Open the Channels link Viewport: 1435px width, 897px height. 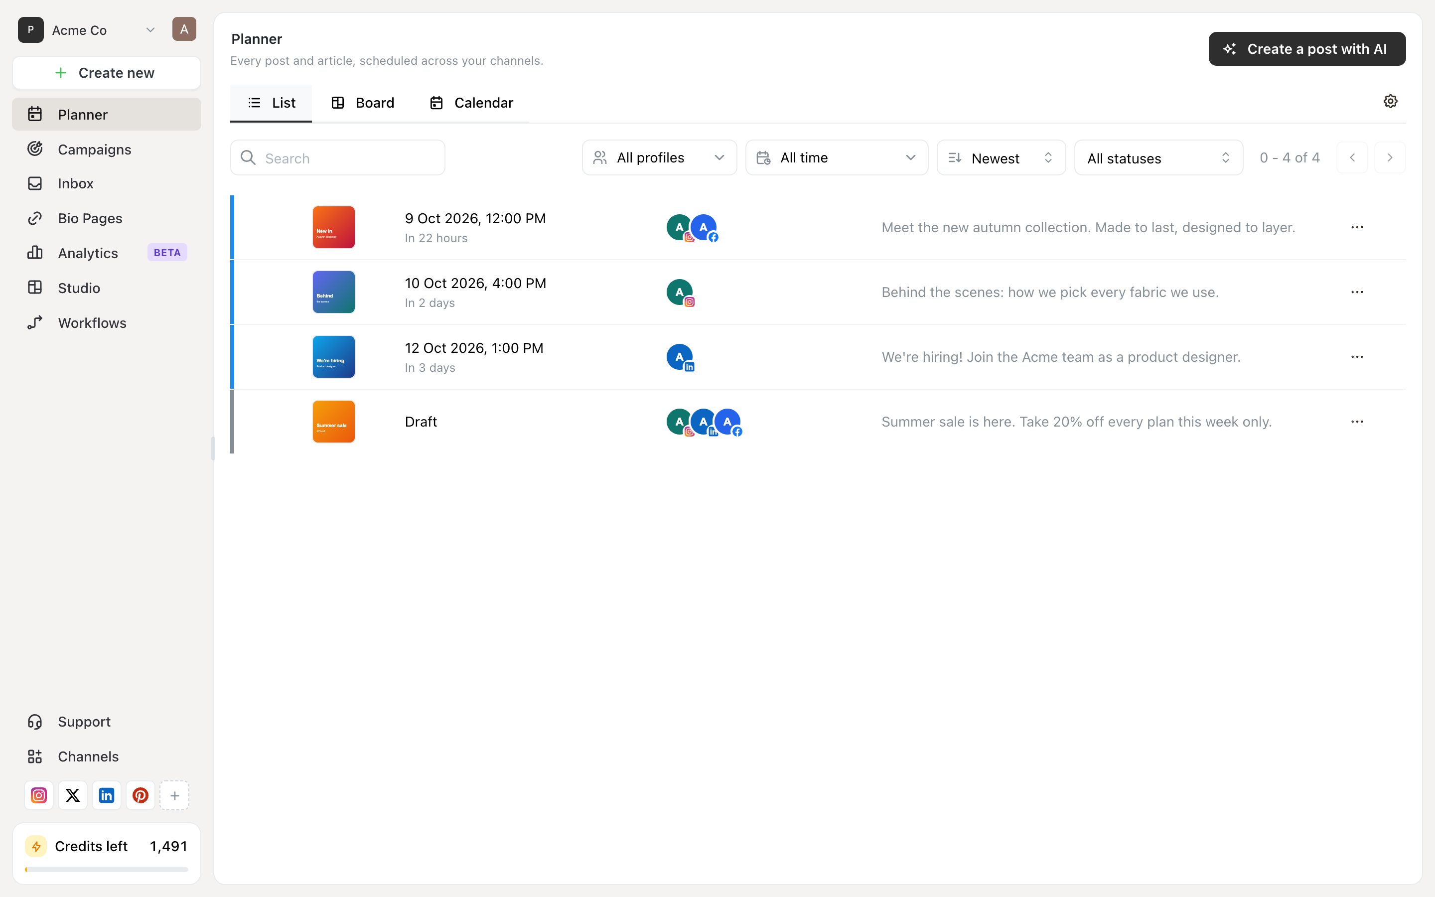107,756
